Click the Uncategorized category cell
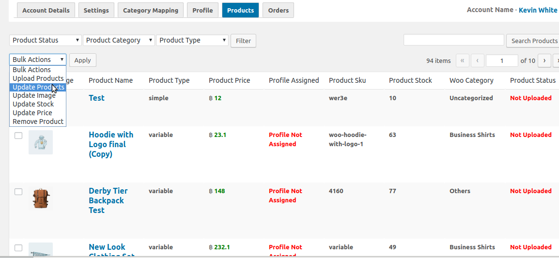The height and width of the screenshot is (258, 559). [x=471, y=98]
